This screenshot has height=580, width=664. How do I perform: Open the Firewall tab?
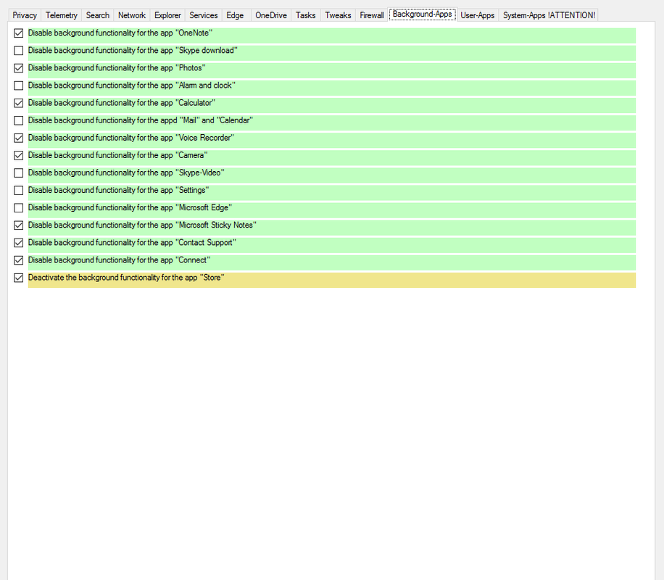point(372,15)
